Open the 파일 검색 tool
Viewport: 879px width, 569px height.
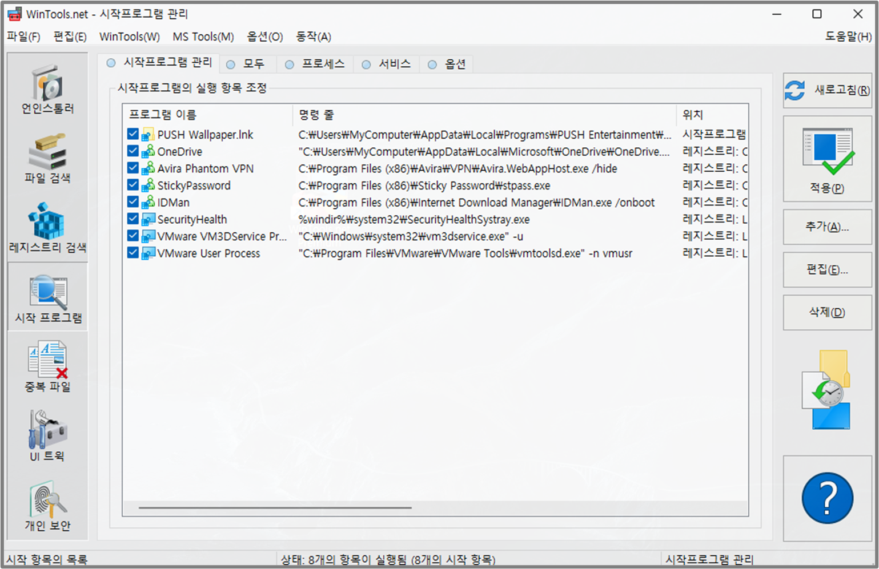[x=47, y=159]
